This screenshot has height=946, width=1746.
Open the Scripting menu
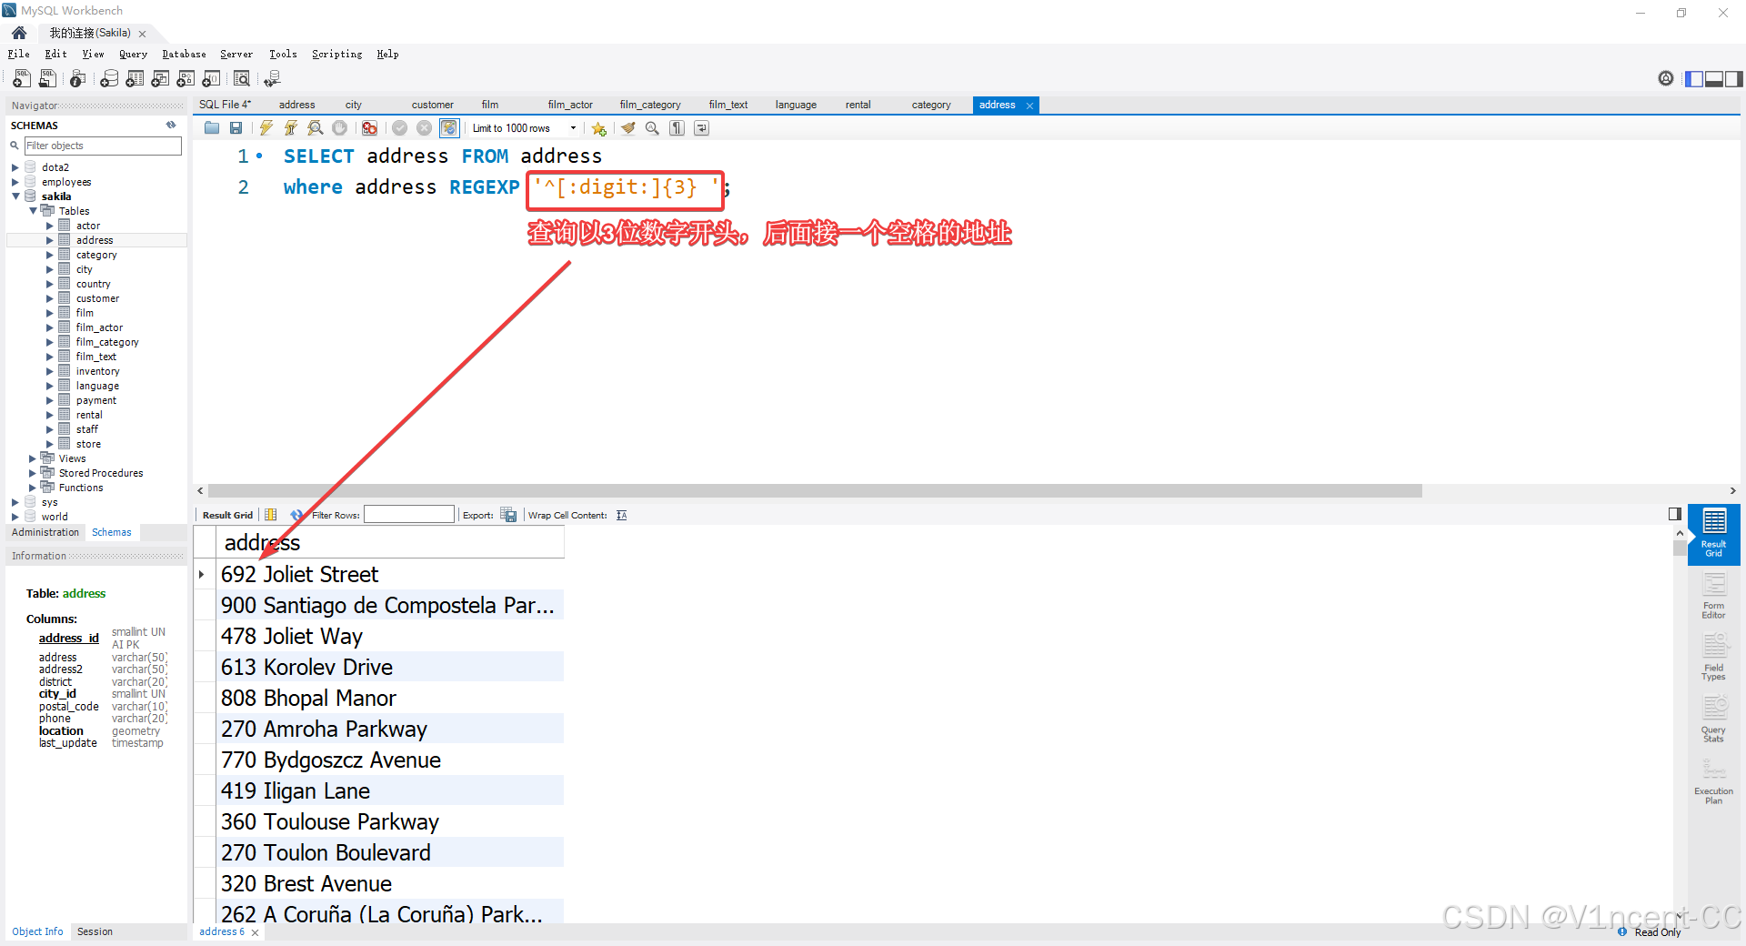(x=336, y=55)
